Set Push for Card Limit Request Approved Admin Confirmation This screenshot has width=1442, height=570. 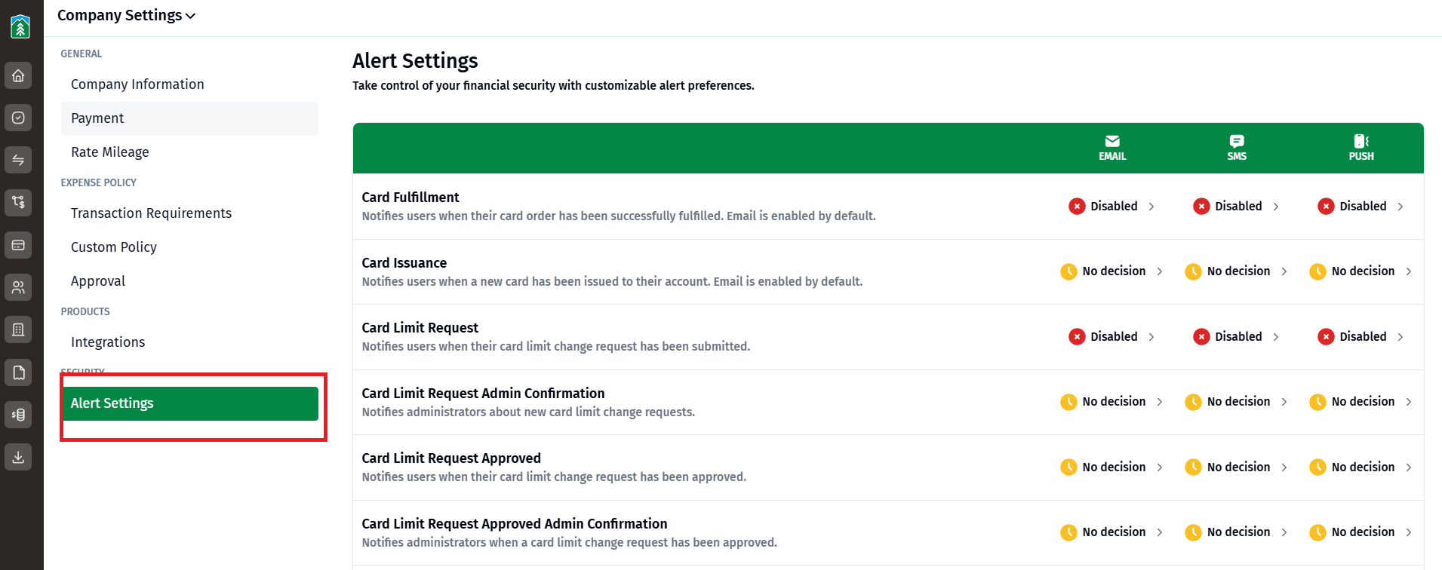[1361, 532]
